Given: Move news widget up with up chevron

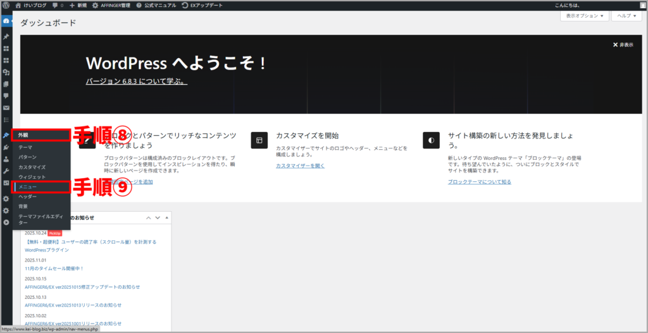Looking at the screenshot, I should [x=149, y=217].
